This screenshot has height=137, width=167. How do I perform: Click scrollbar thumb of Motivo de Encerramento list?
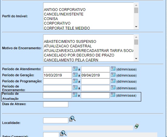136,42
